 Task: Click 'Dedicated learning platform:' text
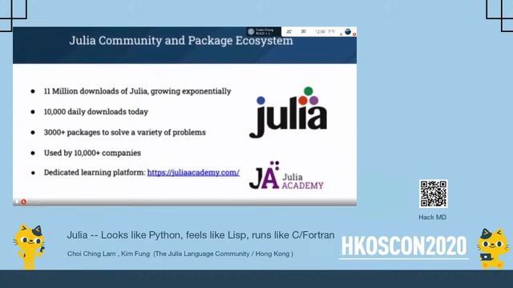(95, 173)
